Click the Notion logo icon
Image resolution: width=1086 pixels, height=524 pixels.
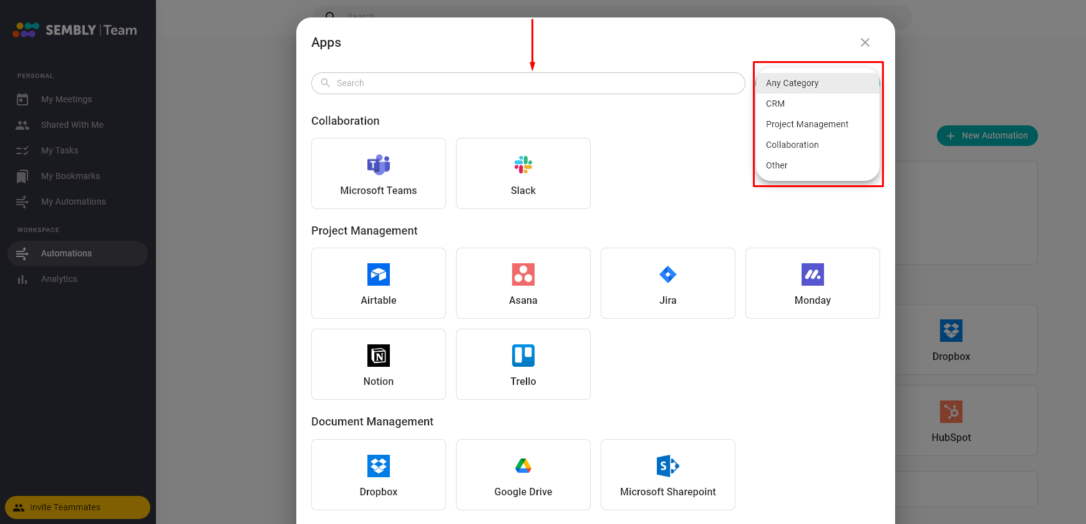[379, 356]
